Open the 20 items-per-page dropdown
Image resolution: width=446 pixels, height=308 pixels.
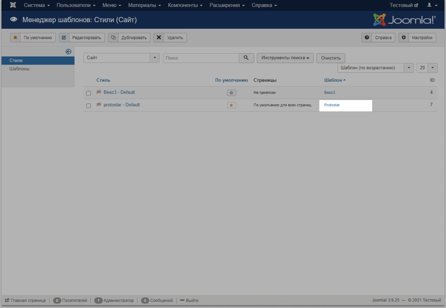(427, 68)
